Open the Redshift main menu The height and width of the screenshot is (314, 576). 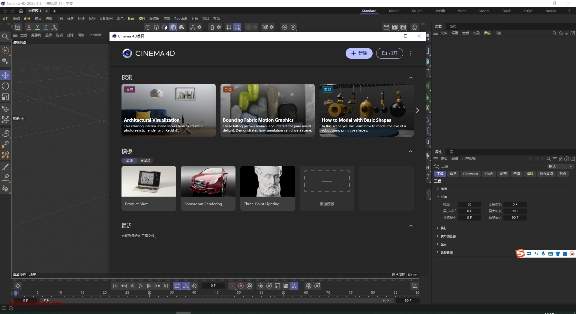pyautogui.click(x=181, y=19)
